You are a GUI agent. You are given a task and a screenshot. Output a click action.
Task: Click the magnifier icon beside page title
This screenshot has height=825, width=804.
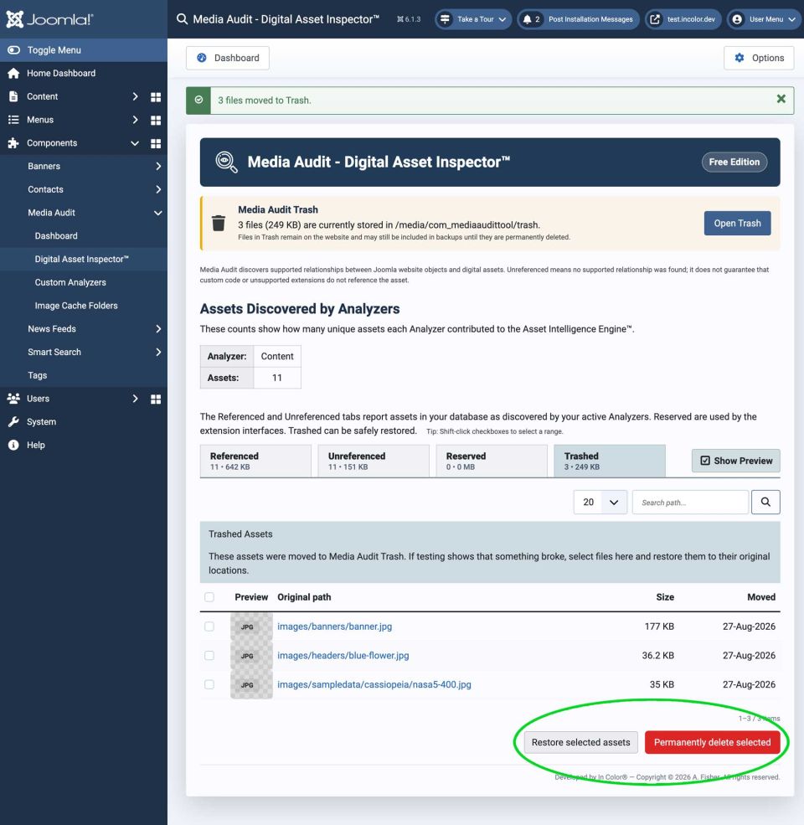[182, 19]
